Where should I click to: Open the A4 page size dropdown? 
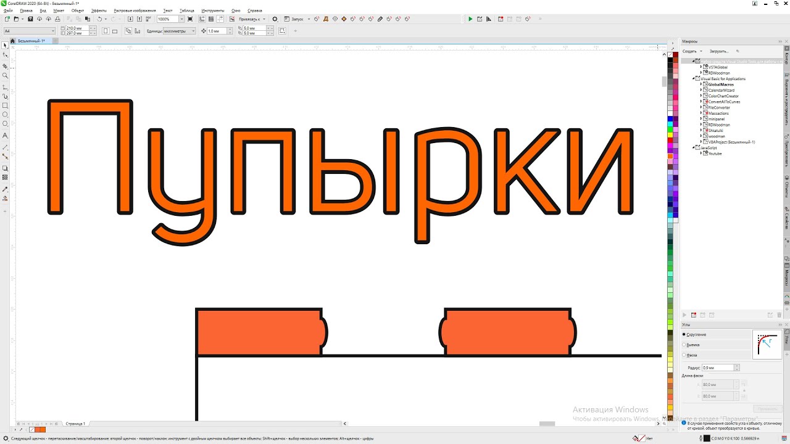[x=53, y=30]
